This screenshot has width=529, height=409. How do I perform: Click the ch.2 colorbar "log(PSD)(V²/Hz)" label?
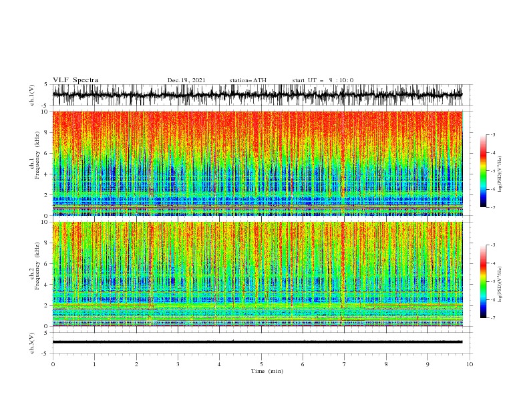click(500, 285)
